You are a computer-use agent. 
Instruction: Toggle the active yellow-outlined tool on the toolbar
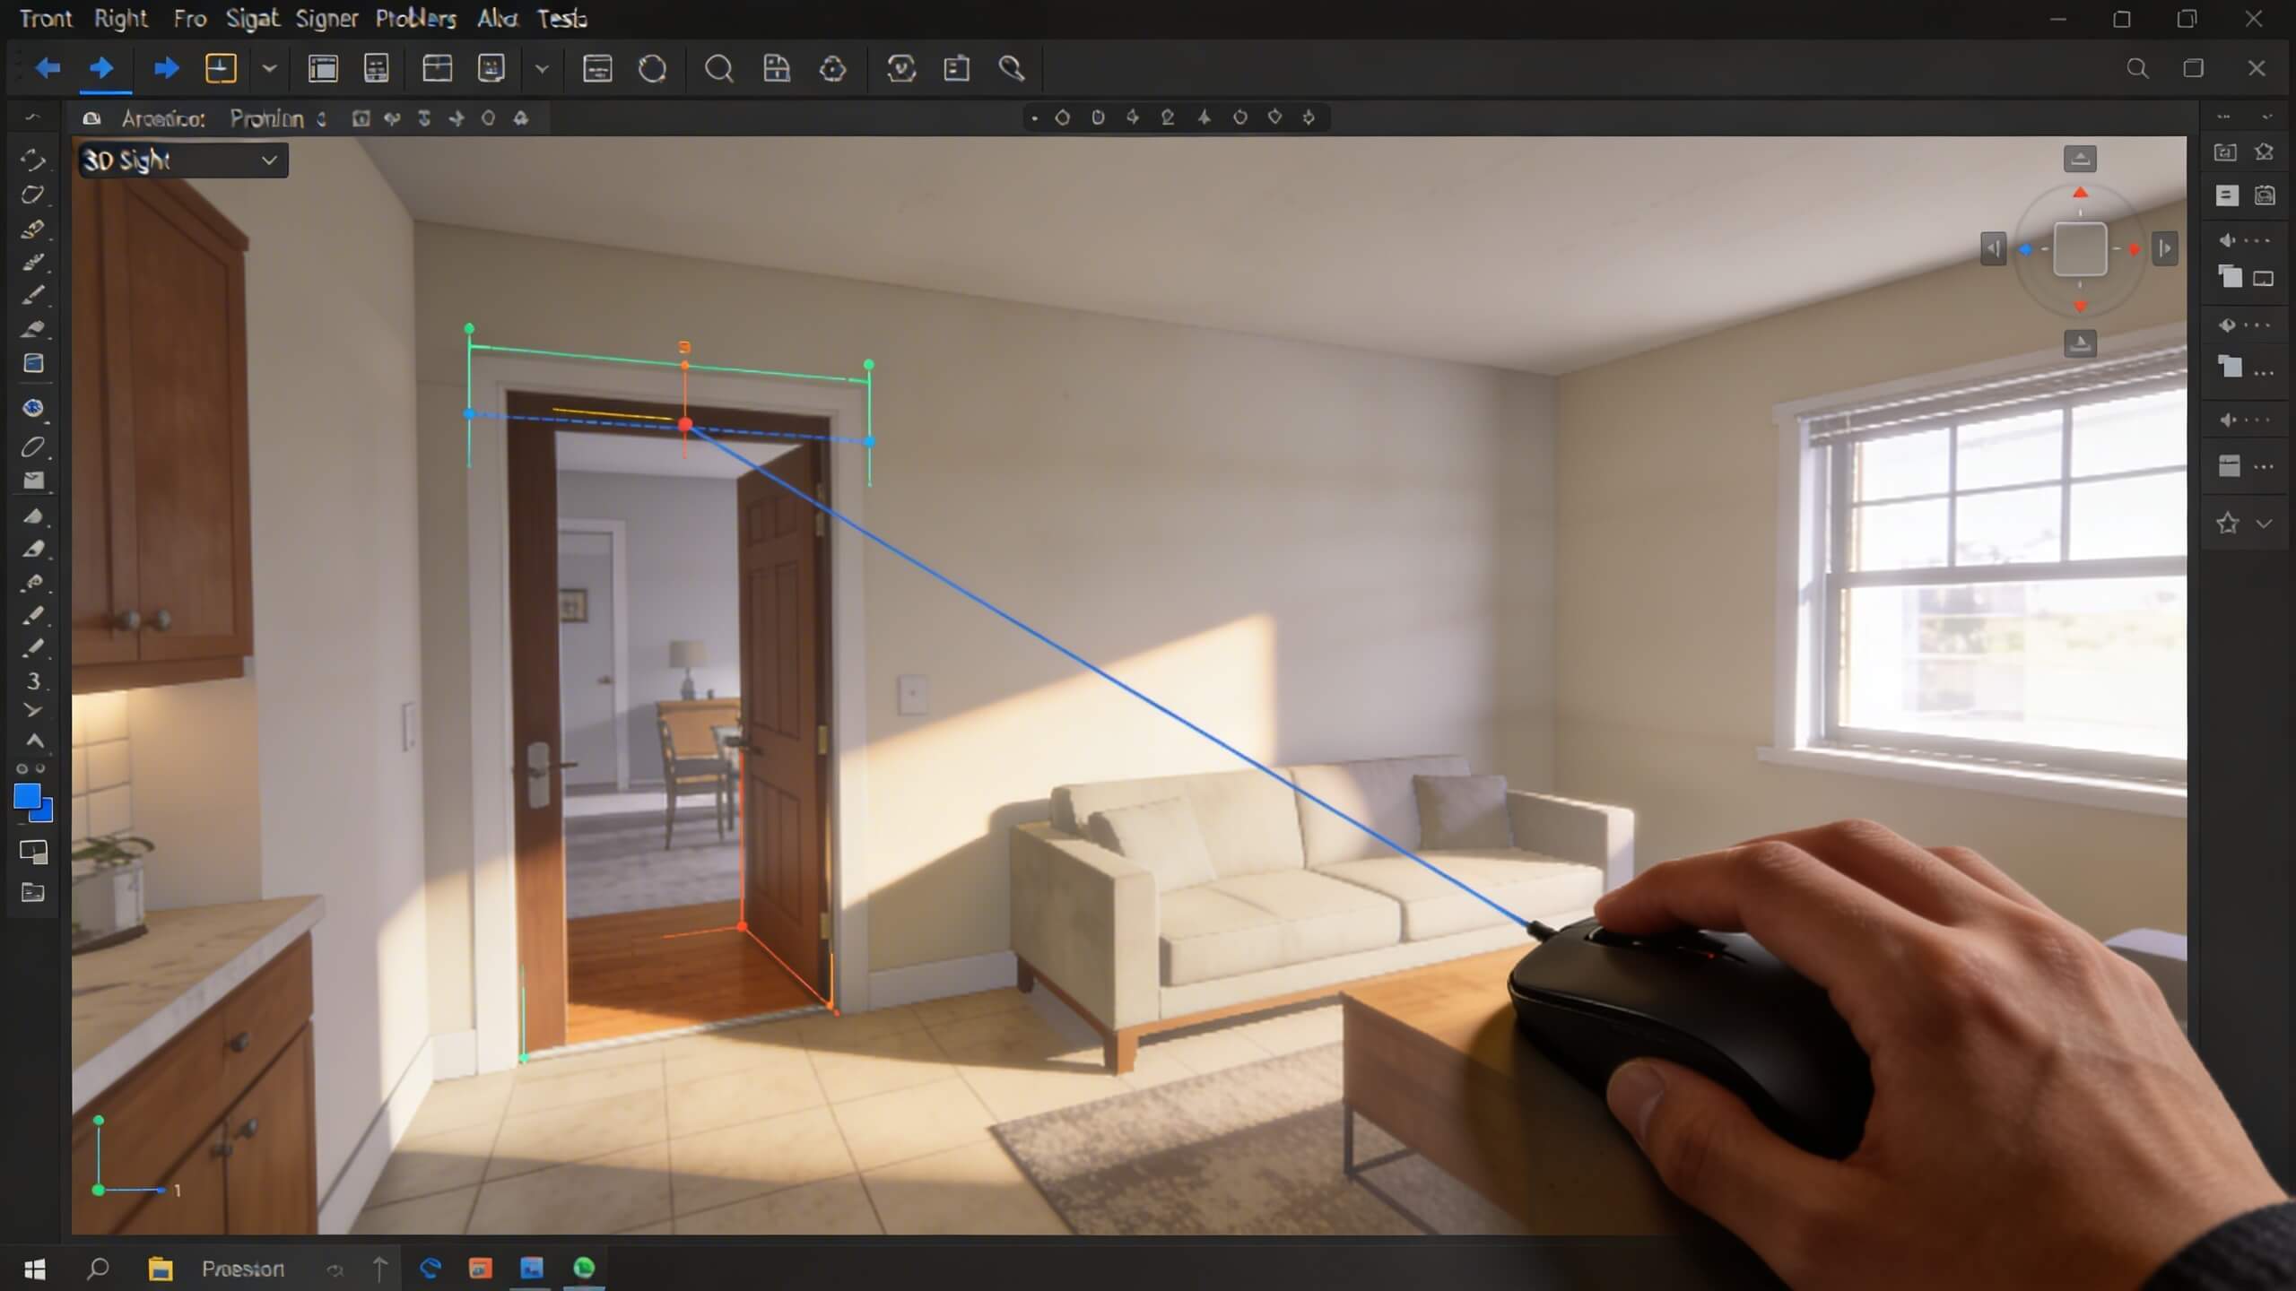coord(221,68)
